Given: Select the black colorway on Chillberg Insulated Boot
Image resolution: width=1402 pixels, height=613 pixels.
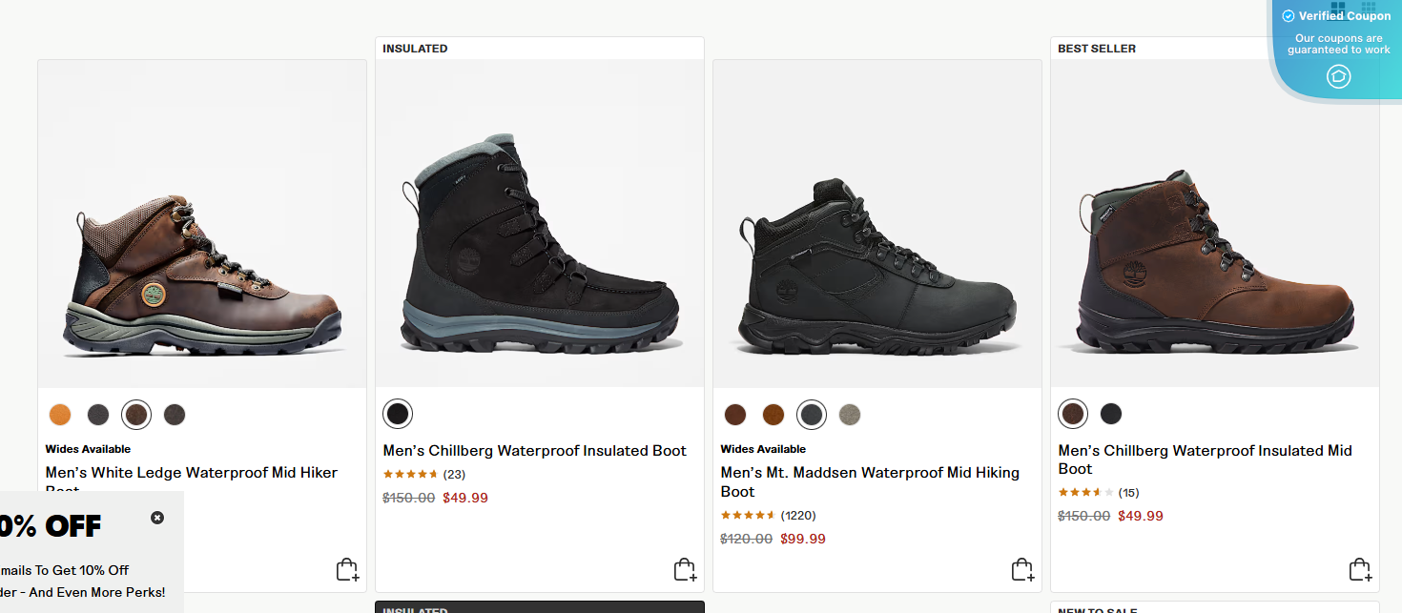Looking at the screenshot, I should (x=397, y=413).
